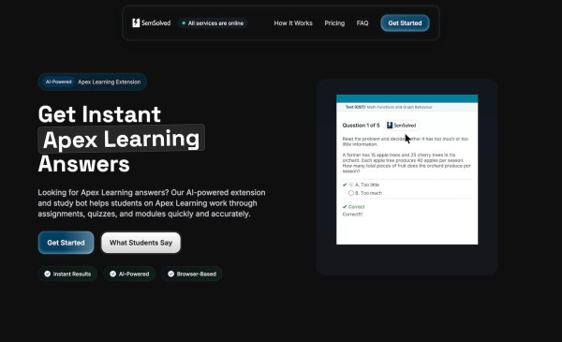Click the Apex Learning highlighted headline

[x=121, y=139]
